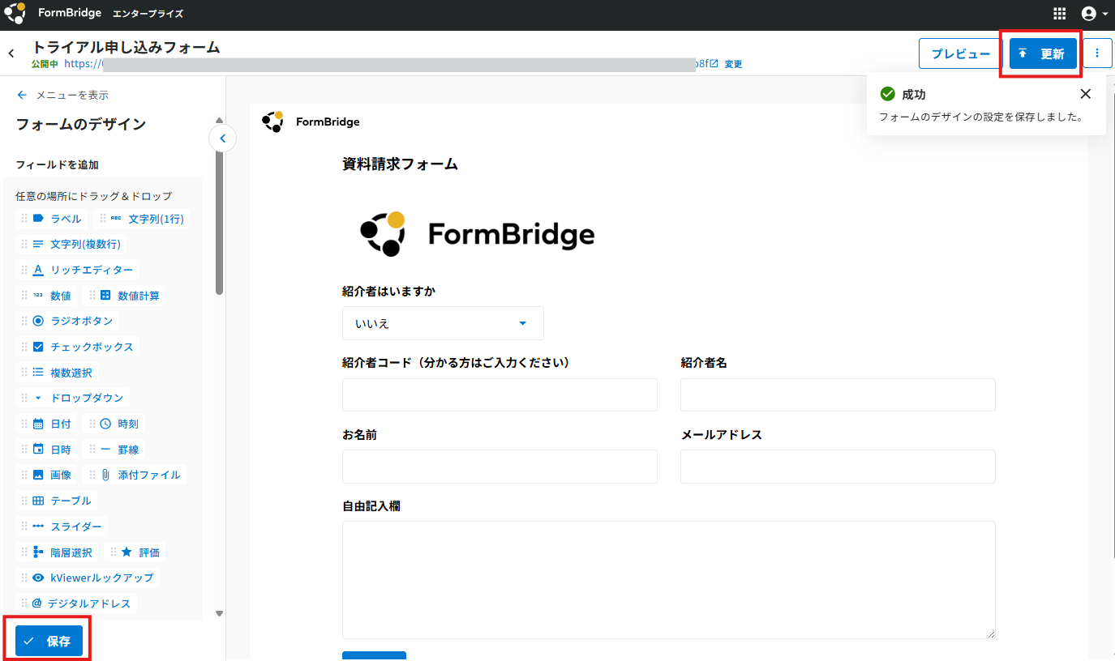The image size is (1115, 661).
Task: Open the apps grid menu
Action: [1059, 14]
